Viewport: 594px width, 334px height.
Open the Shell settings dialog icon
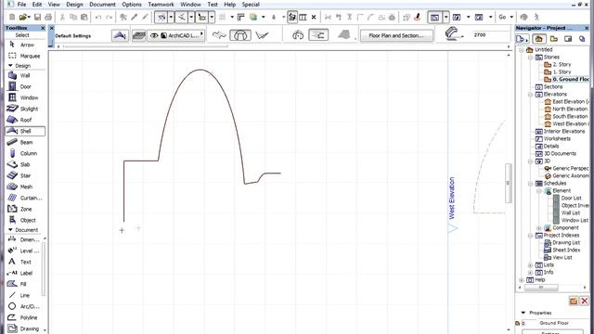(x=120, y=35)
